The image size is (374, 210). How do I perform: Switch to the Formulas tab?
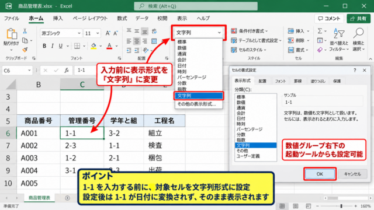tap(122, 18)
